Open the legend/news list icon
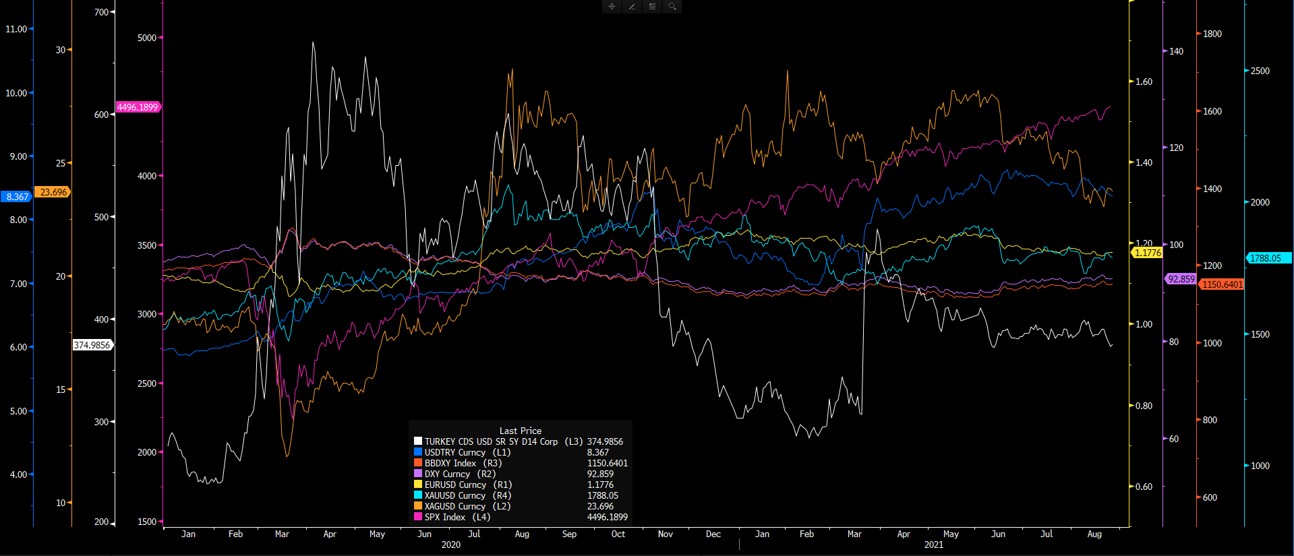 point(652,7)
